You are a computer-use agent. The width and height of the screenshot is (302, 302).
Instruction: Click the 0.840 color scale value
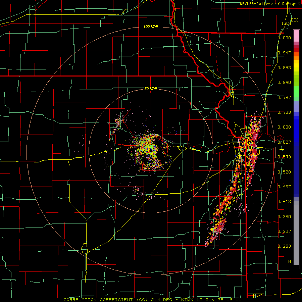[x=284, y=83]
